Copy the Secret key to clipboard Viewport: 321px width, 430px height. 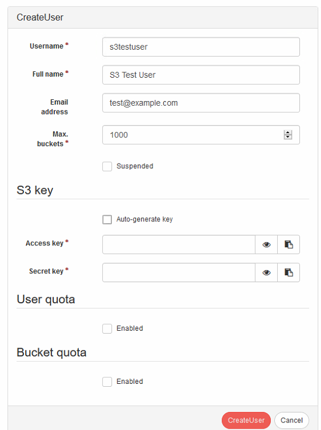coord(288,273)
